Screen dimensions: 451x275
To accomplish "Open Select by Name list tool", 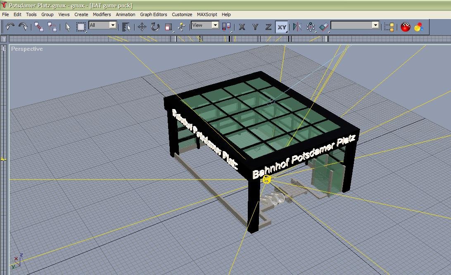I will pyautogui.click(x=126, y=27).
